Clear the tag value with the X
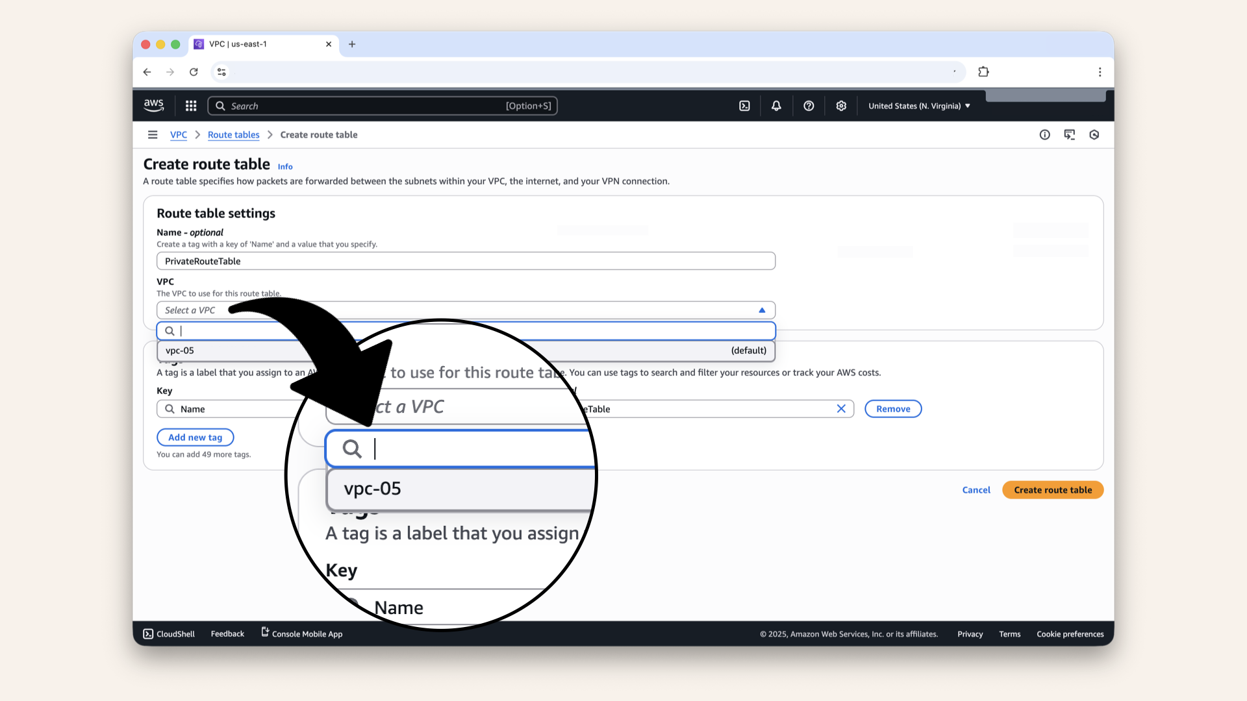The image size is (1247, 701). click(x=841, y=408)
